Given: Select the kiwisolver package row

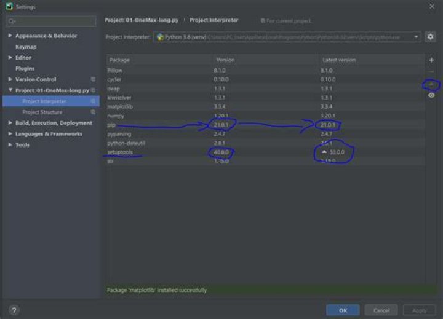Looking at the screenshot, I should [266, 97].
